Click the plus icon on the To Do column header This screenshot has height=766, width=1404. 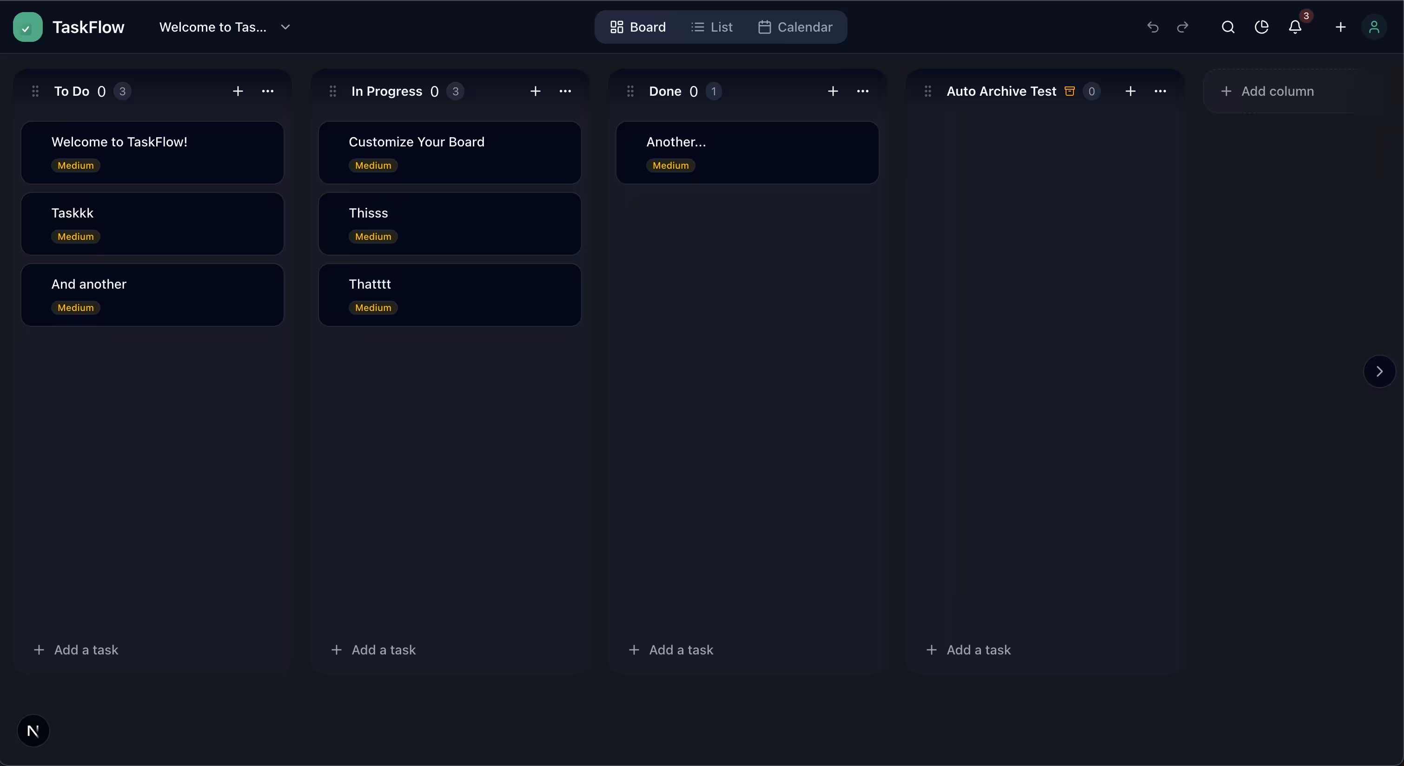238,91
